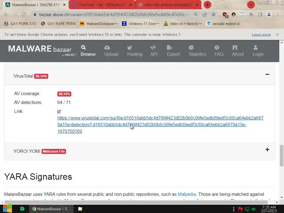Expand the YOROI YOMI section
The image size is (284, 213).
pyautogui.click(x=267, y=149)
